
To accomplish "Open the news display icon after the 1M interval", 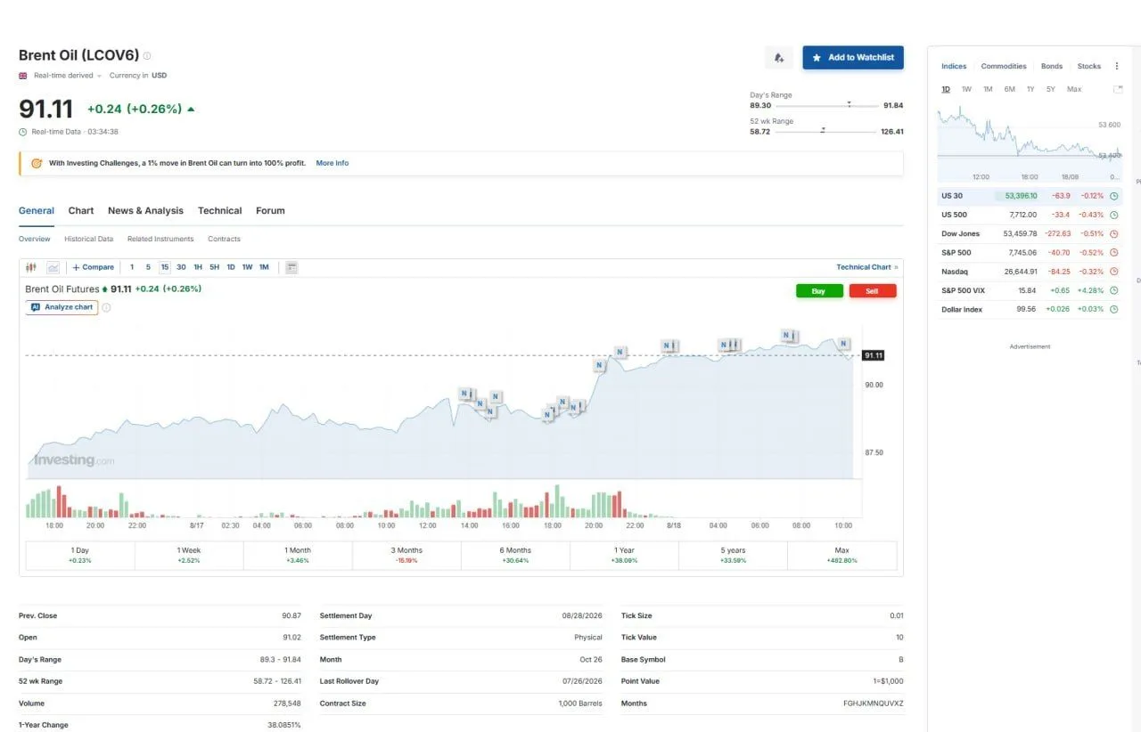I will pyautogui.click(x=291, y=267).
